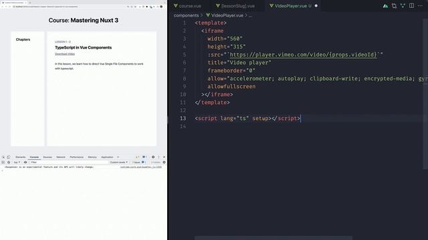This screenshot has width=428, height=240.
Task: Open DevTools settings gear icon
Action: [153, 157]
